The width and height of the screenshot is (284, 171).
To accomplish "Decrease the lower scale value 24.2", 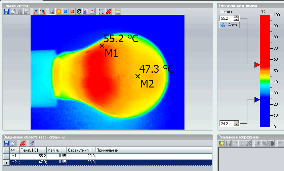I will click(x=237, y=124).
